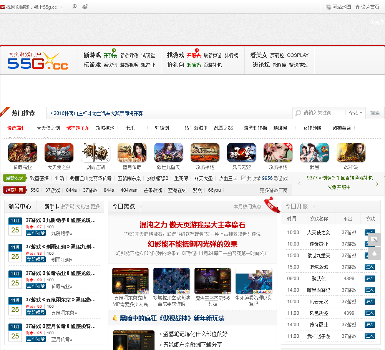Click 设为首页 home icon link
The width and height of the screenshot is (385, 350).
367,7
